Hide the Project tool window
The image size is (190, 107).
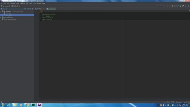coord(32,9)
